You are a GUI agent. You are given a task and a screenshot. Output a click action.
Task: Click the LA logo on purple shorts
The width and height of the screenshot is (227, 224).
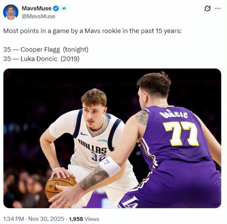click(130, 202)
